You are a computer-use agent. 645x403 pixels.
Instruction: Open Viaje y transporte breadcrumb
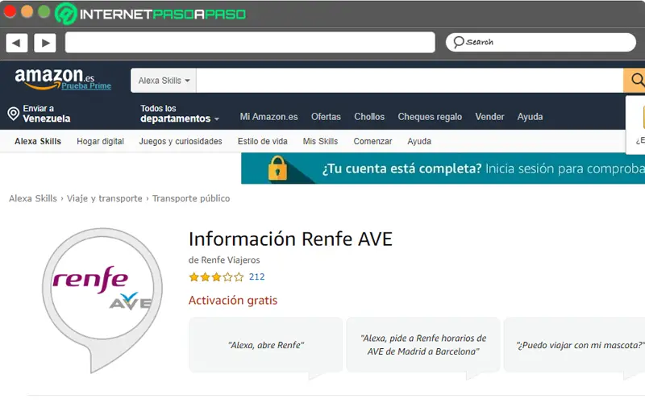tap(105, 198)
